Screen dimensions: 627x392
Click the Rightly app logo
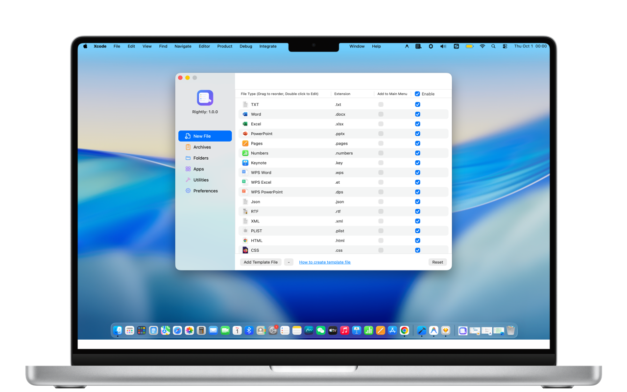click(x=205, y=98)
